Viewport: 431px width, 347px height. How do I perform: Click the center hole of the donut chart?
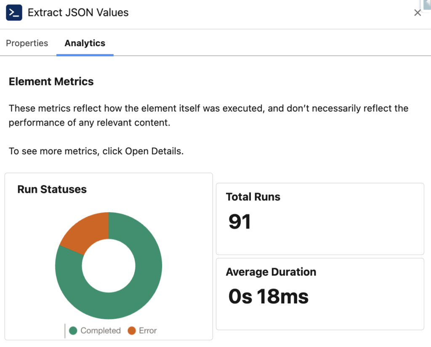click(x=109, y=265)
